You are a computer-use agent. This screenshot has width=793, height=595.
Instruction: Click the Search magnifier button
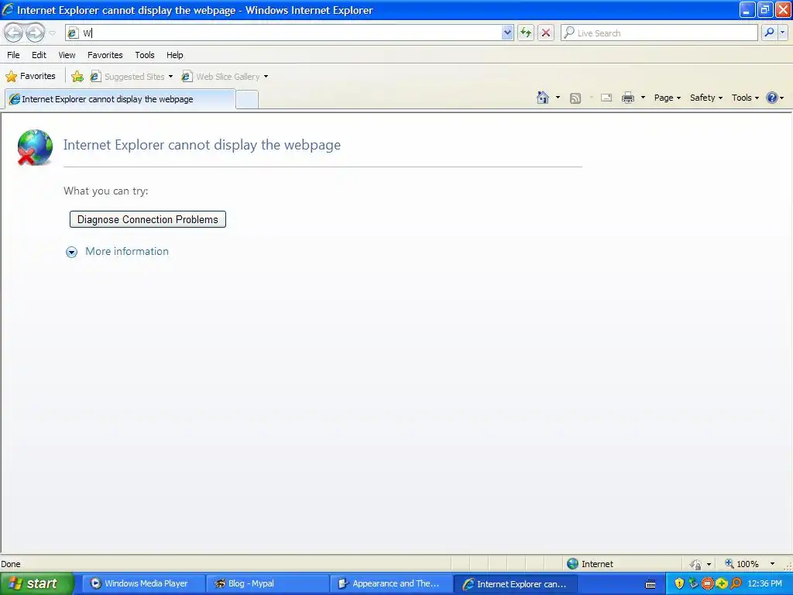769,33
